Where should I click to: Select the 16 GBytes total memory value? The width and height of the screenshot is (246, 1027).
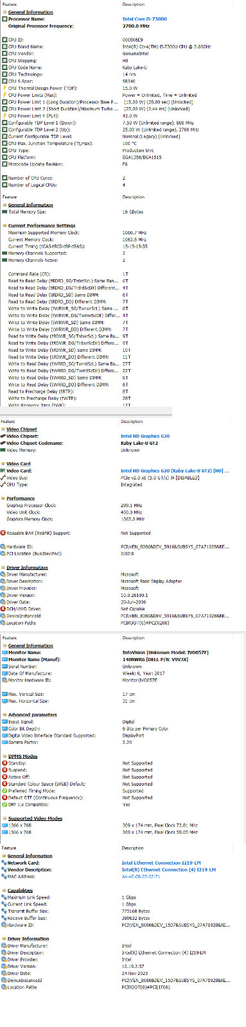coord(132,212)
